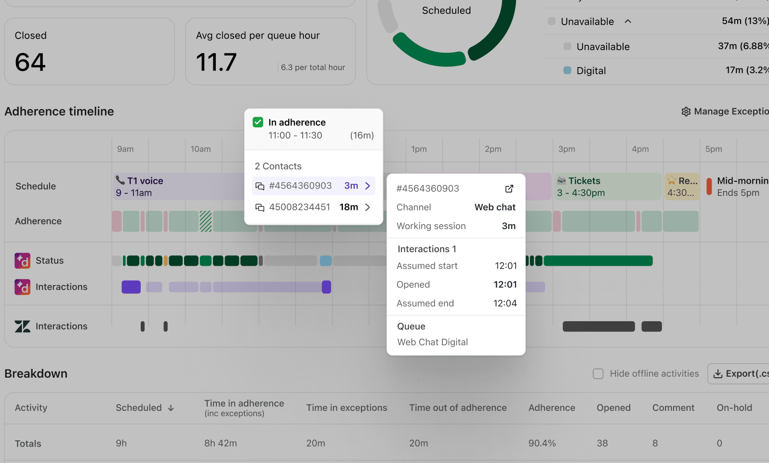Expand contact 45008234451 chevron
This screenshot has width=769, height=463.
pyautogui.click(x=368, y=207)
